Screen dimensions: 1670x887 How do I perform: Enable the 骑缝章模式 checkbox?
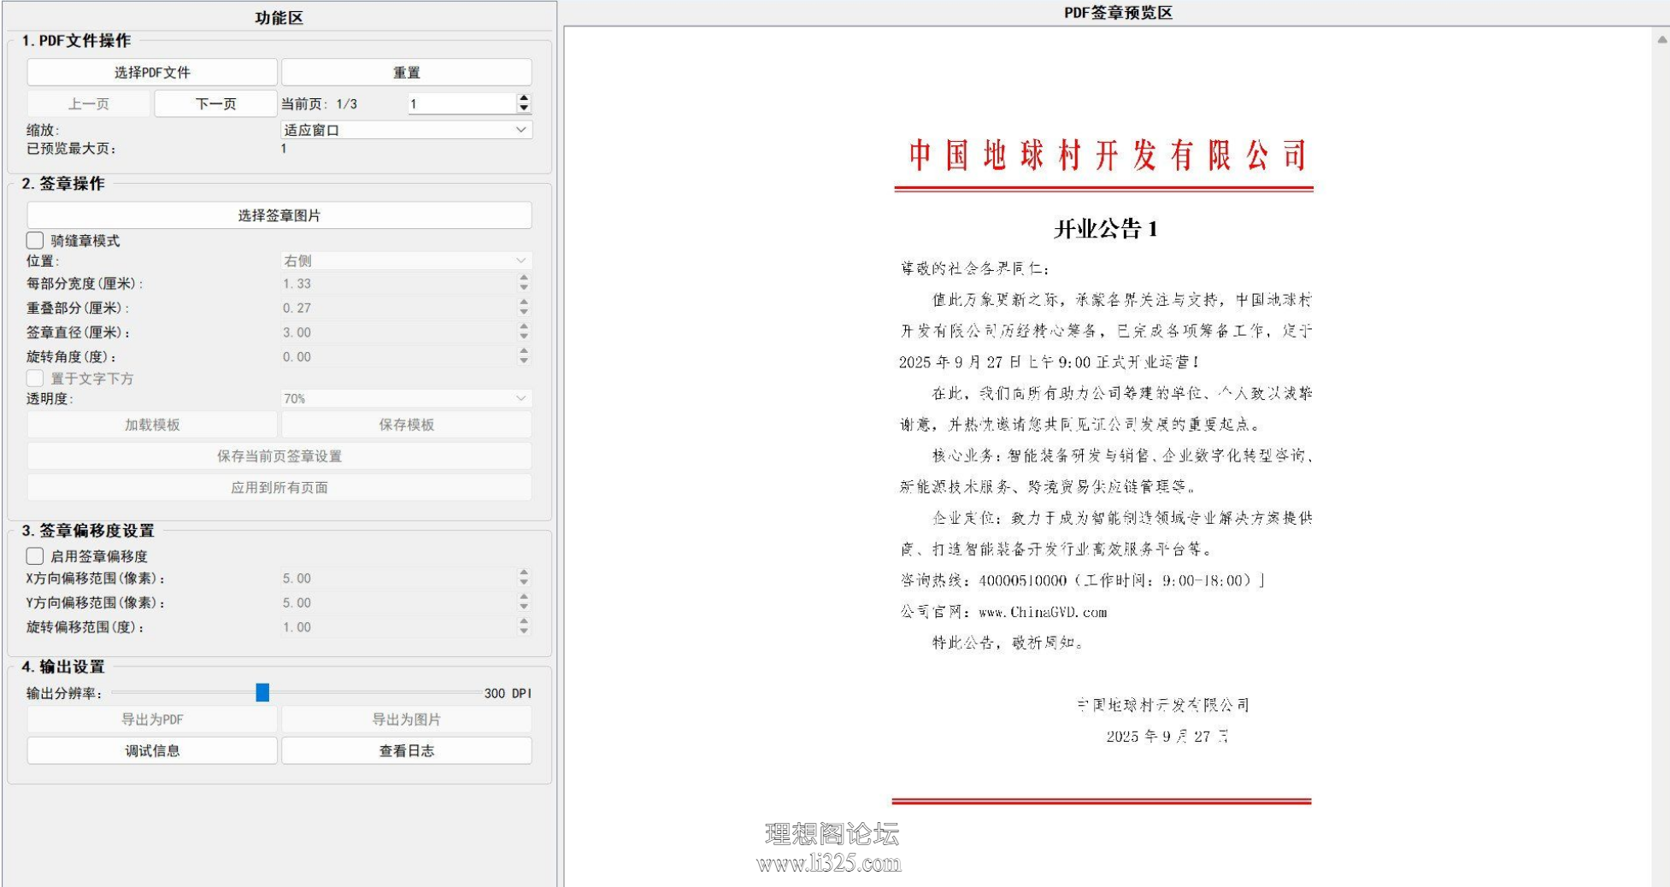35,241
